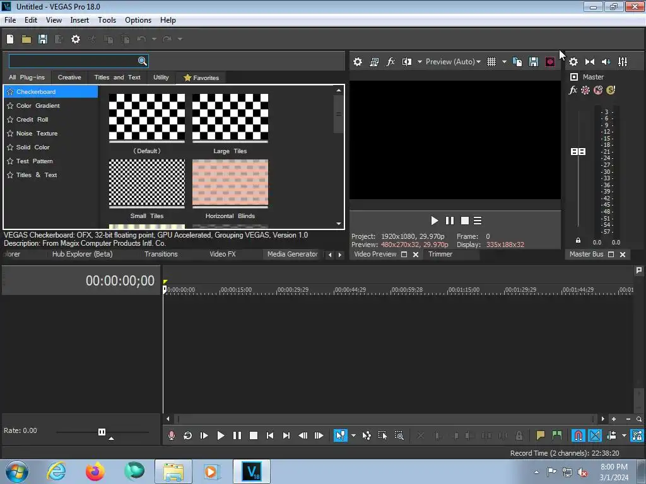646x484 pixels.
Task: Show previous docked tabs with the left arrow
Action: pyautogui.click(x=329, y=255)
